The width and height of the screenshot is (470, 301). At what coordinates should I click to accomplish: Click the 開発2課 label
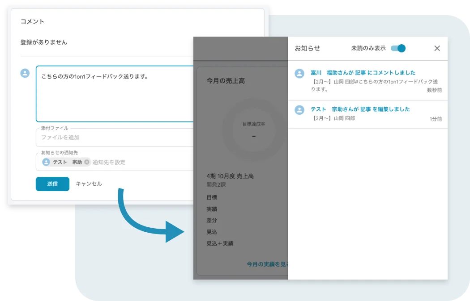point(216,185)
